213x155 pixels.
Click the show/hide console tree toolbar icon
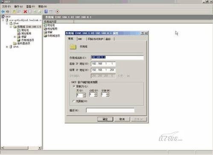19,12
